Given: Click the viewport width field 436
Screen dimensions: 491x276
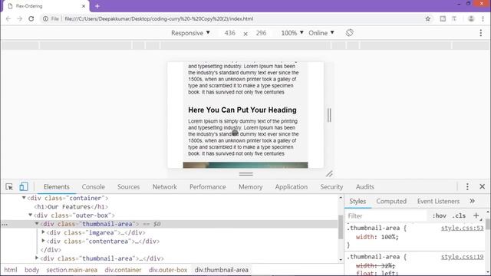Looking at the screenshot, I should (x=229, y=33).
